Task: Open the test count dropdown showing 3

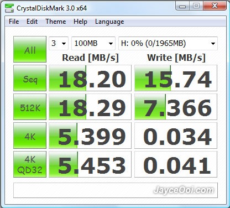Action: [59, 43]
